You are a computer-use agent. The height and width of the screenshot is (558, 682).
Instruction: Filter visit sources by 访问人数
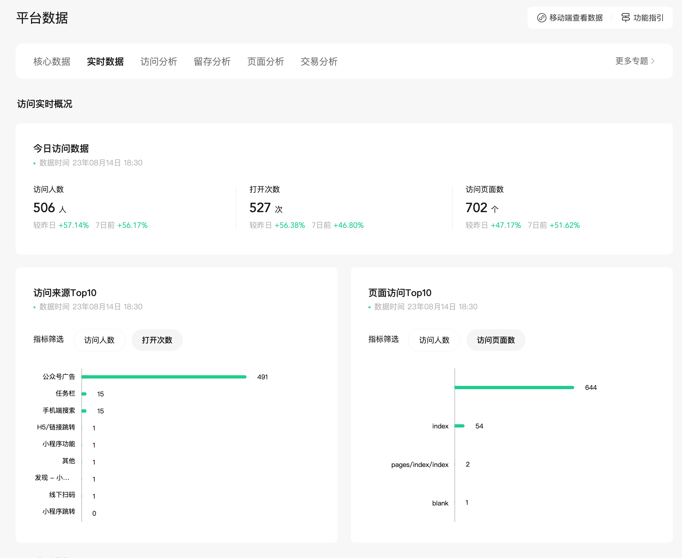99,340
